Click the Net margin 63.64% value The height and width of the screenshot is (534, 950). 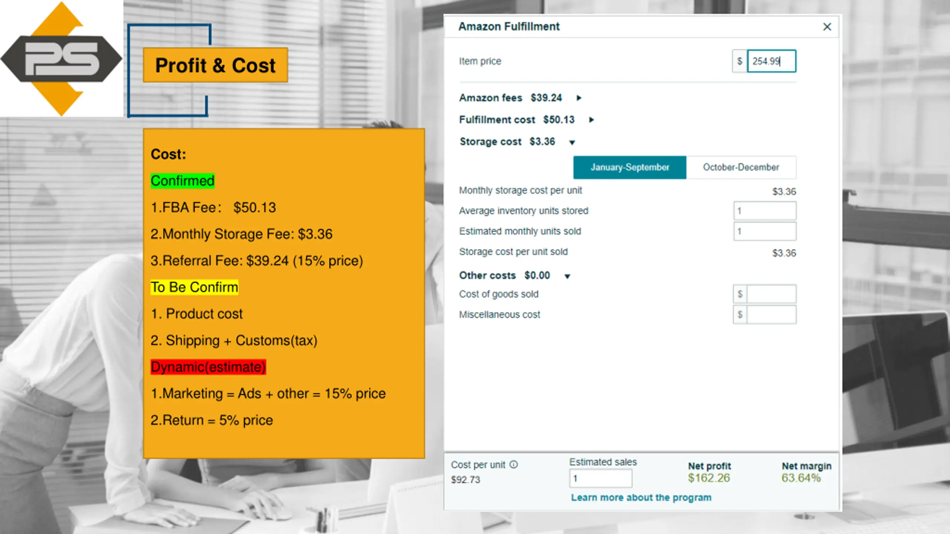point(801,478)
